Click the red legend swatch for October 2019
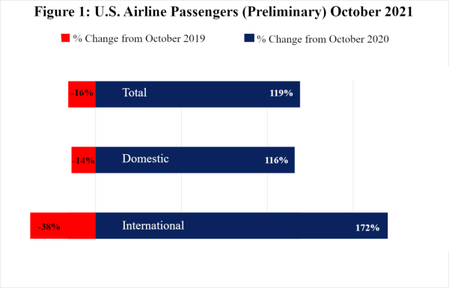This screenshot has width=449, height=288. 65,38
